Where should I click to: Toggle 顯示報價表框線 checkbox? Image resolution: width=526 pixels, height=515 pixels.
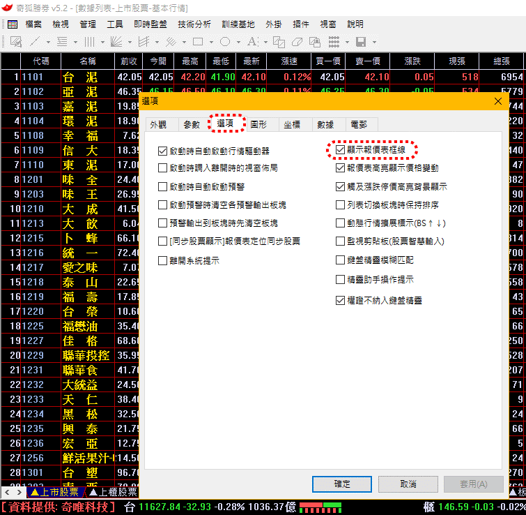coord(340,149)
